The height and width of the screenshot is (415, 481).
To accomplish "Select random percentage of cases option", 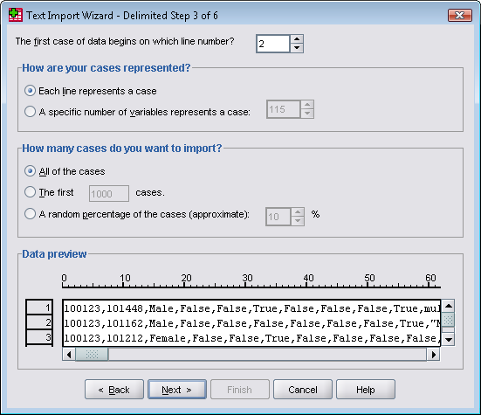I will [x=30, y=214].
